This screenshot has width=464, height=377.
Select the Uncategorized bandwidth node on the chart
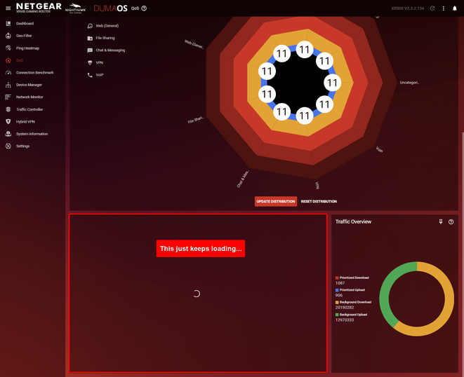[332, 83]
